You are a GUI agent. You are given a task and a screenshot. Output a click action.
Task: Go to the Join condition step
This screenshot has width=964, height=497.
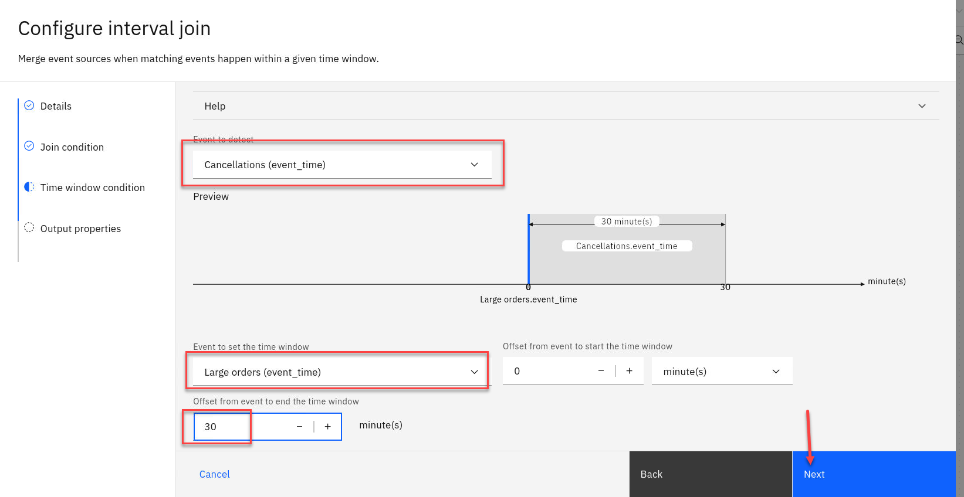point(72,147)
